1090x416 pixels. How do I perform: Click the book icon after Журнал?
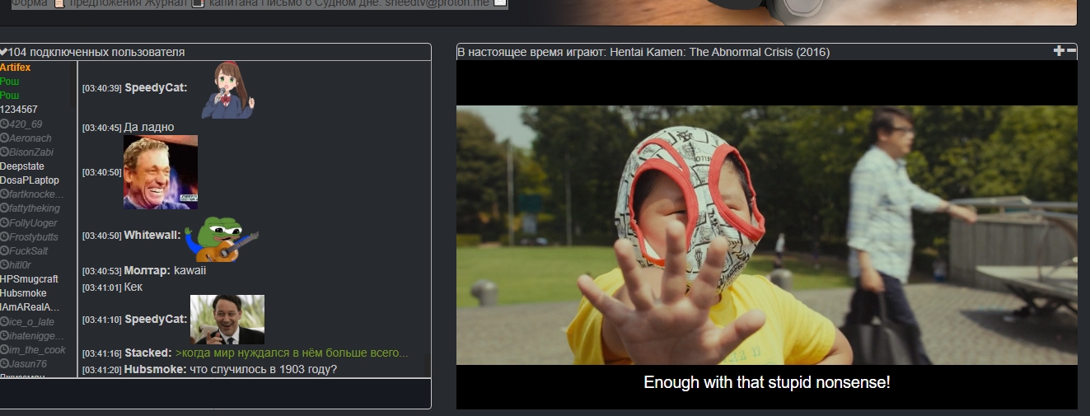coord(198,3)
